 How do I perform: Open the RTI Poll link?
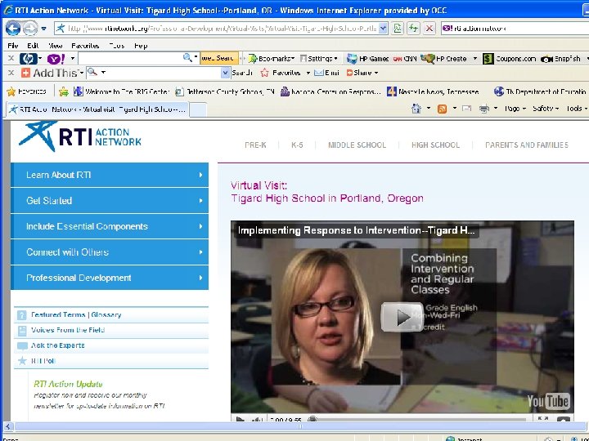coord(43,361)
